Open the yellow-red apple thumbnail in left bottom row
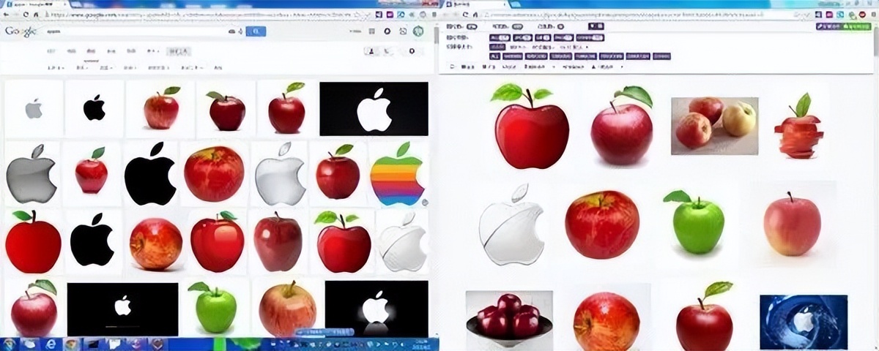 click(x=287, y=307)
